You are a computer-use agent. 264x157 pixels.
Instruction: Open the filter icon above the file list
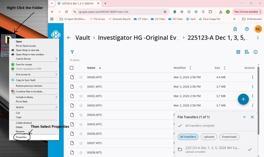pos(72,52)
